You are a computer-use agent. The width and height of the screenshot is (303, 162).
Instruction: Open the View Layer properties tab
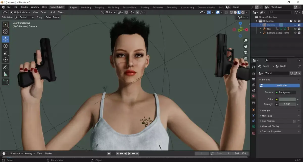pyautogui.click(x=254, y=85)
